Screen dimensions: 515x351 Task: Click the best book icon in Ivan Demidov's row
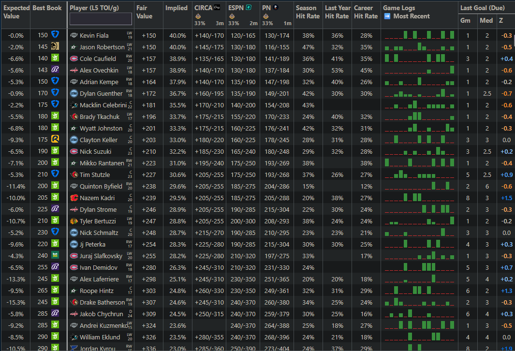55,266
